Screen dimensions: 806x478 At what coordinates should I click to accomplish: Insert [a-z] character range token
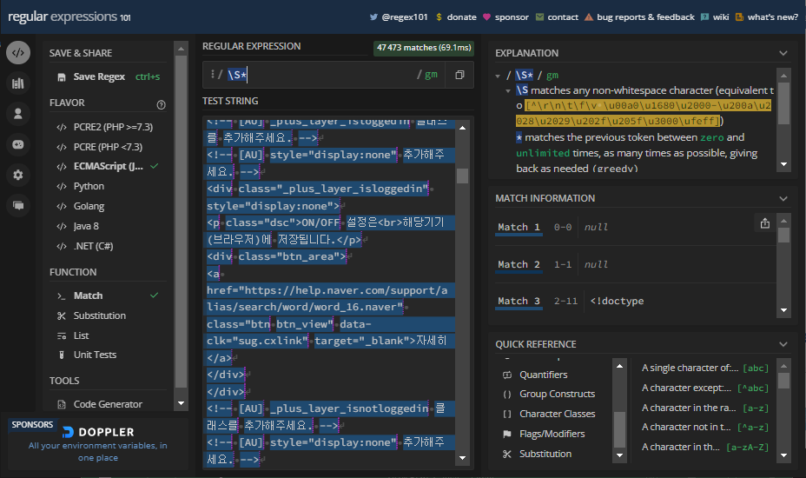point(704,408)
